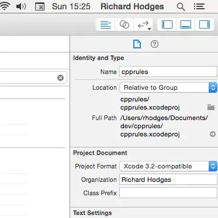Click the empty Class Prefix field

click(x=168, y=193)
